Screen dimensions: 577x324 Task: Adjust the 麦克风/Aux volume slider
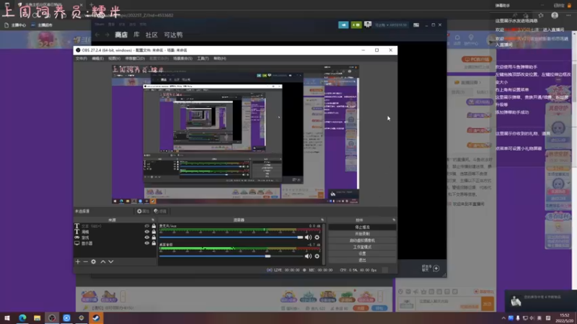tap(232, 238)
